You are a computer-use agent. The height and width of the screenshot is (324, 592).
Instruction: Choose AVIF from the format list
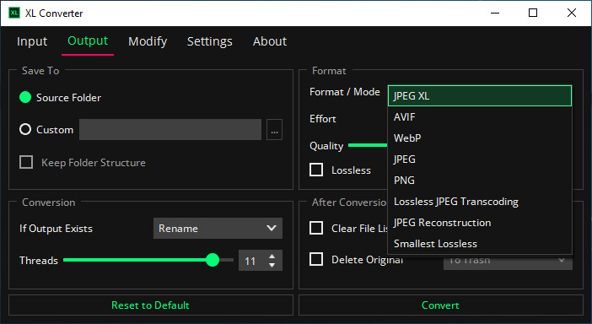[x=480, y=117]
